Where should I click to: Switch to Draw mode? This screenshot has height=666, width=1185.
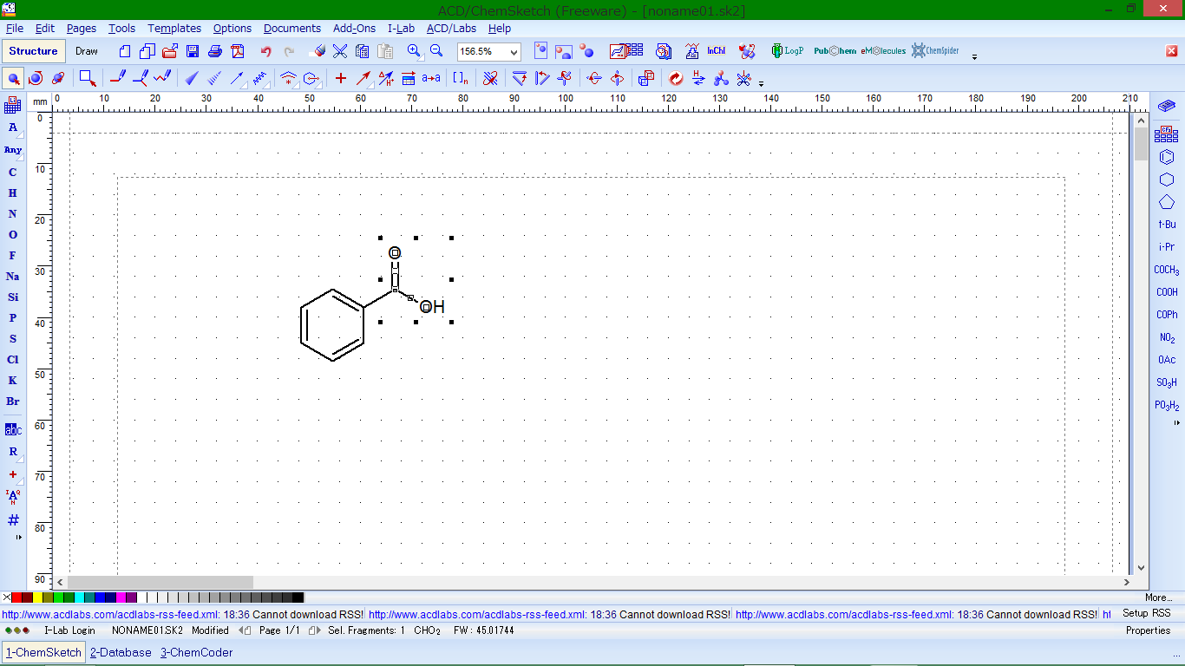[87, 51]
